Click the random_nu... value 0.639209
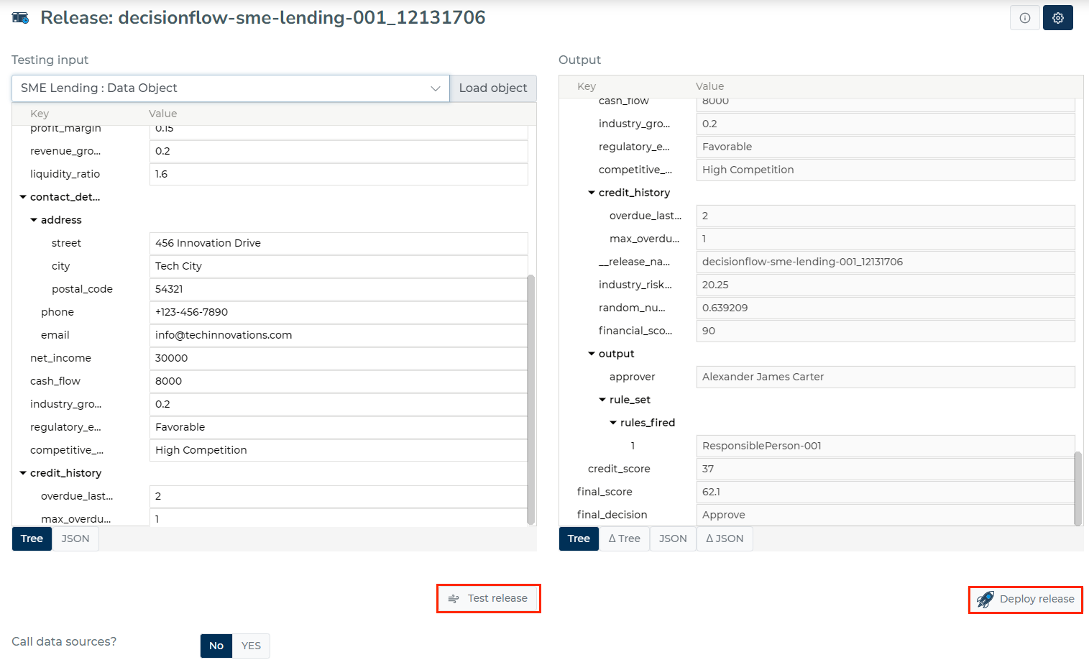 click(x=886, y=308)
